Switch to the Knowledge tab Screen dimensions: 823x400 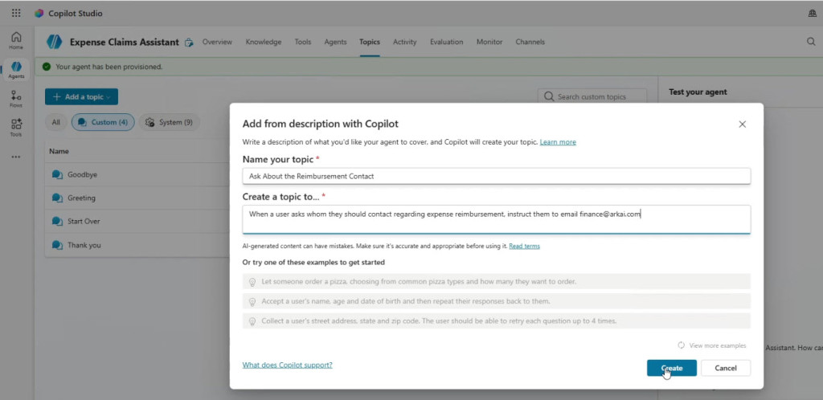(x=264, y=42)
